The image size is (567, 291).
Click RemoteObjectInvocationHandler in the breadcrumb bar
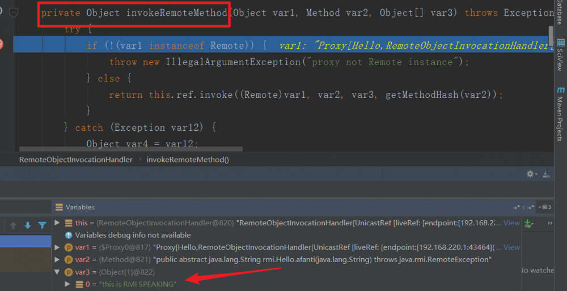coord(76,160)
